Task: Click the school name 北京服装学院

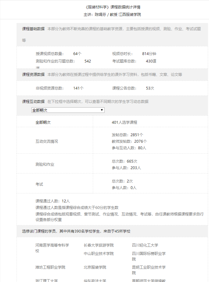Action: 95,267
